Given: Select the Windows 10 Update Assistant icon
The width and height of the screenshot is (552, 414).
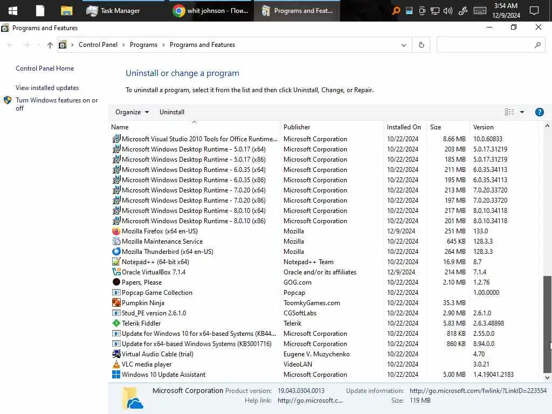Looking at the screenshot, I should [116, 375].
